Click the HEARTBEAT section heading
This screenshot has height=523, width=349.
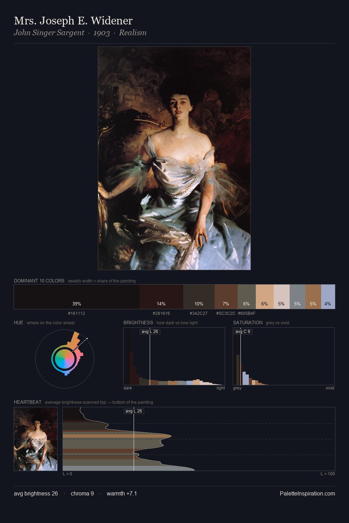point(28,402)
